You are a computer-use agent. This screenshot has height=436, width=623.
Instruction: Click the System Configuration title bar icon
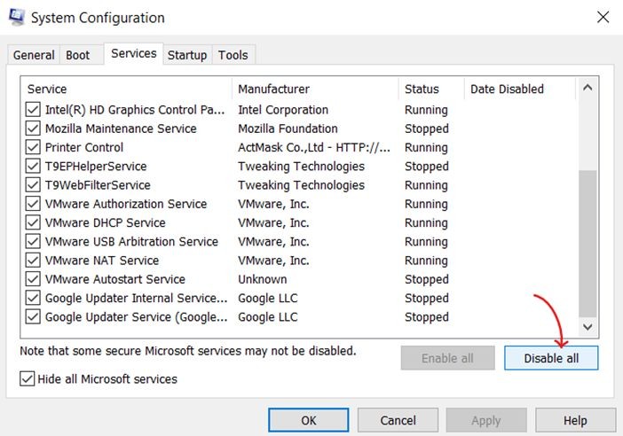click(x=15, y=17)
